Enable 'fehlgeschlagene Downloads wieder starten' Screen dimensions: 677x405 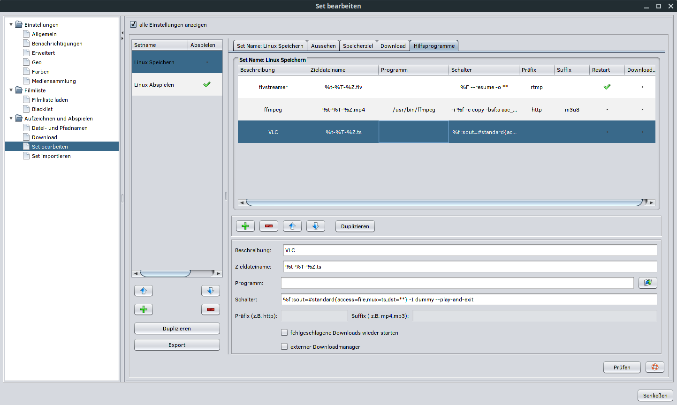(x=284, y=332)
